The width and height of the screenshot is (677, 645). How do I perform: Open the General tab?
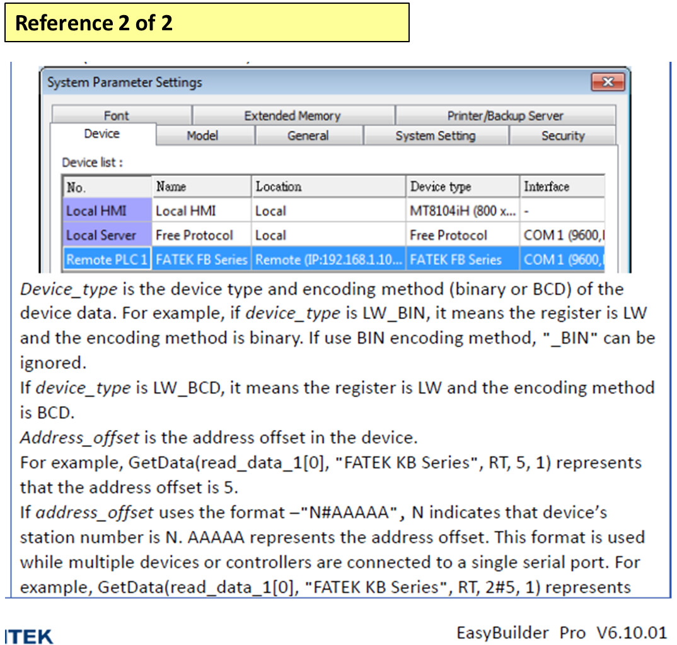[308, 136]
